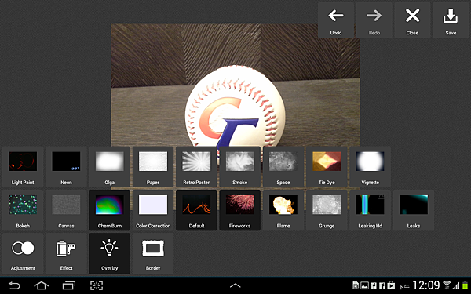Select the Space overlay
The image size is (471, 294).
(283, 167)
